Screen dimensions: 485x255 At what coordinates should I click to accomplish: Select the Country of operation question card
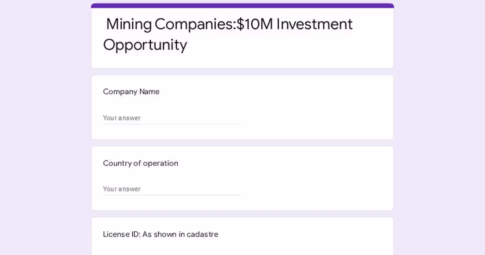click(242, 178)
